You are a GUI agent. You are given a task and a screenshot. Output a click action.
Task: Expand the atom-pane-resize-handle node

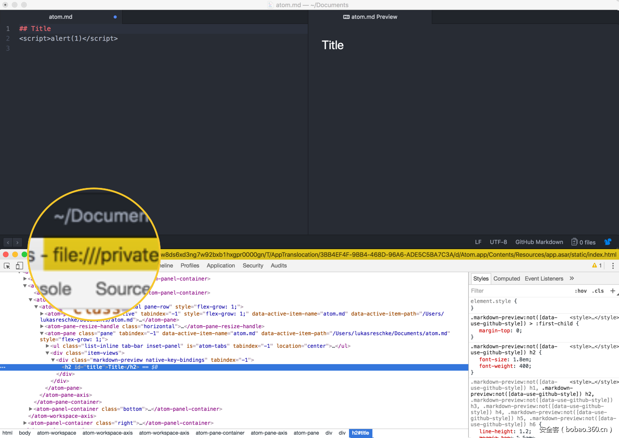click(x=42, y=326)
